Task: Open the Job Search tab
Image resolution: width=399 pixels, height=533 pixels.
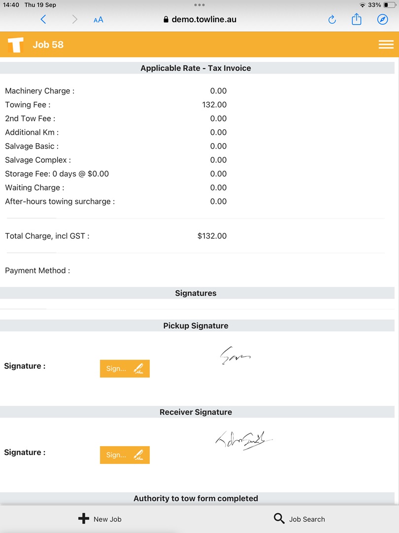Action: click(x=299, y=519)
